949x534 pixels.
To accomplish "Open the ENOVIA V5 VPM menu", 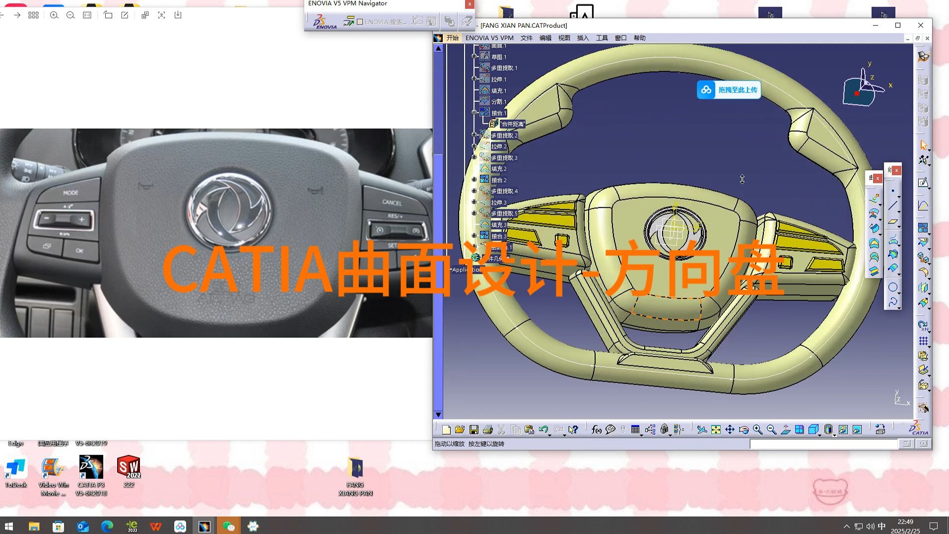I will 489,38.
